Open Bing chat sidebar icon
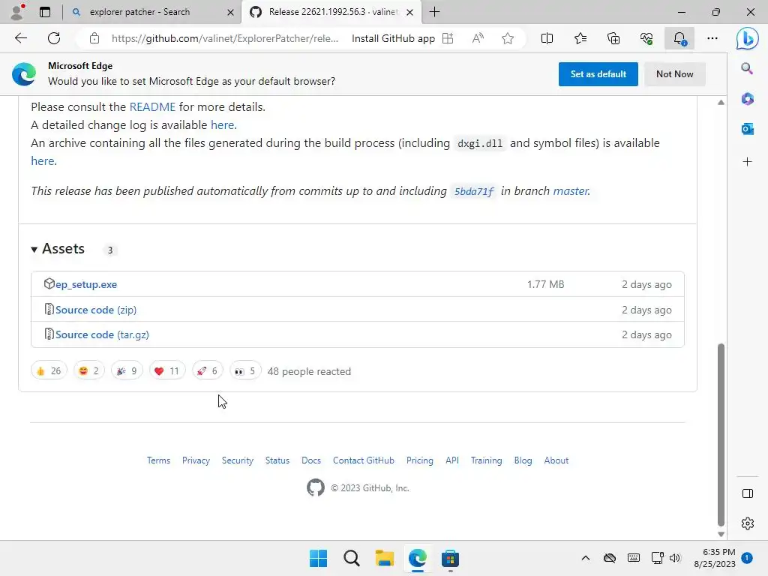 [x=748, y=38]
